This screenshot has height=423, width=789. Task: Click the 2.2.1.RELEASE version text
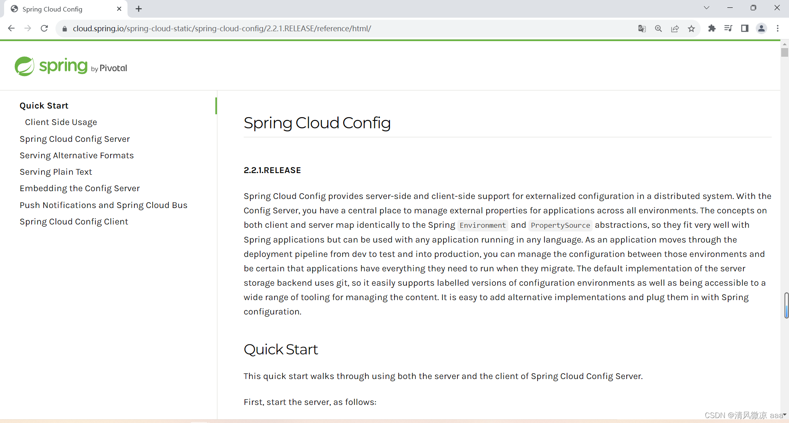tap(272, 170)
